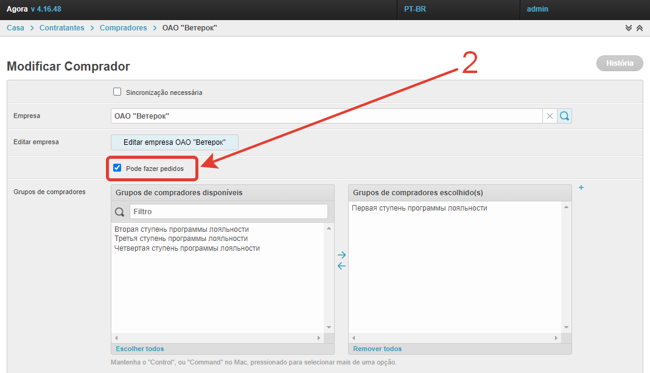The width and height of the screenshot is (650, 373).
Task: Click Remover todos link
Action: (377, 349)
